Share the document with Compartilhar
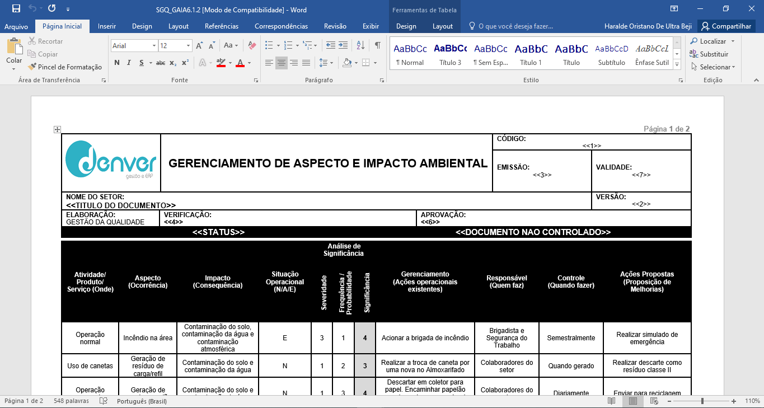764x408 pixels. [x=726, y=26]
